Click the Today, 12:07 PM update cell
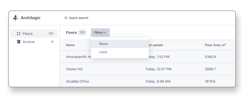 tap(158, 69)
